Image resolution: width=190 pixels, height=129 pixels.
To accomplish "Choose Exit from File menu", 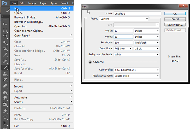I will [42, 126].
